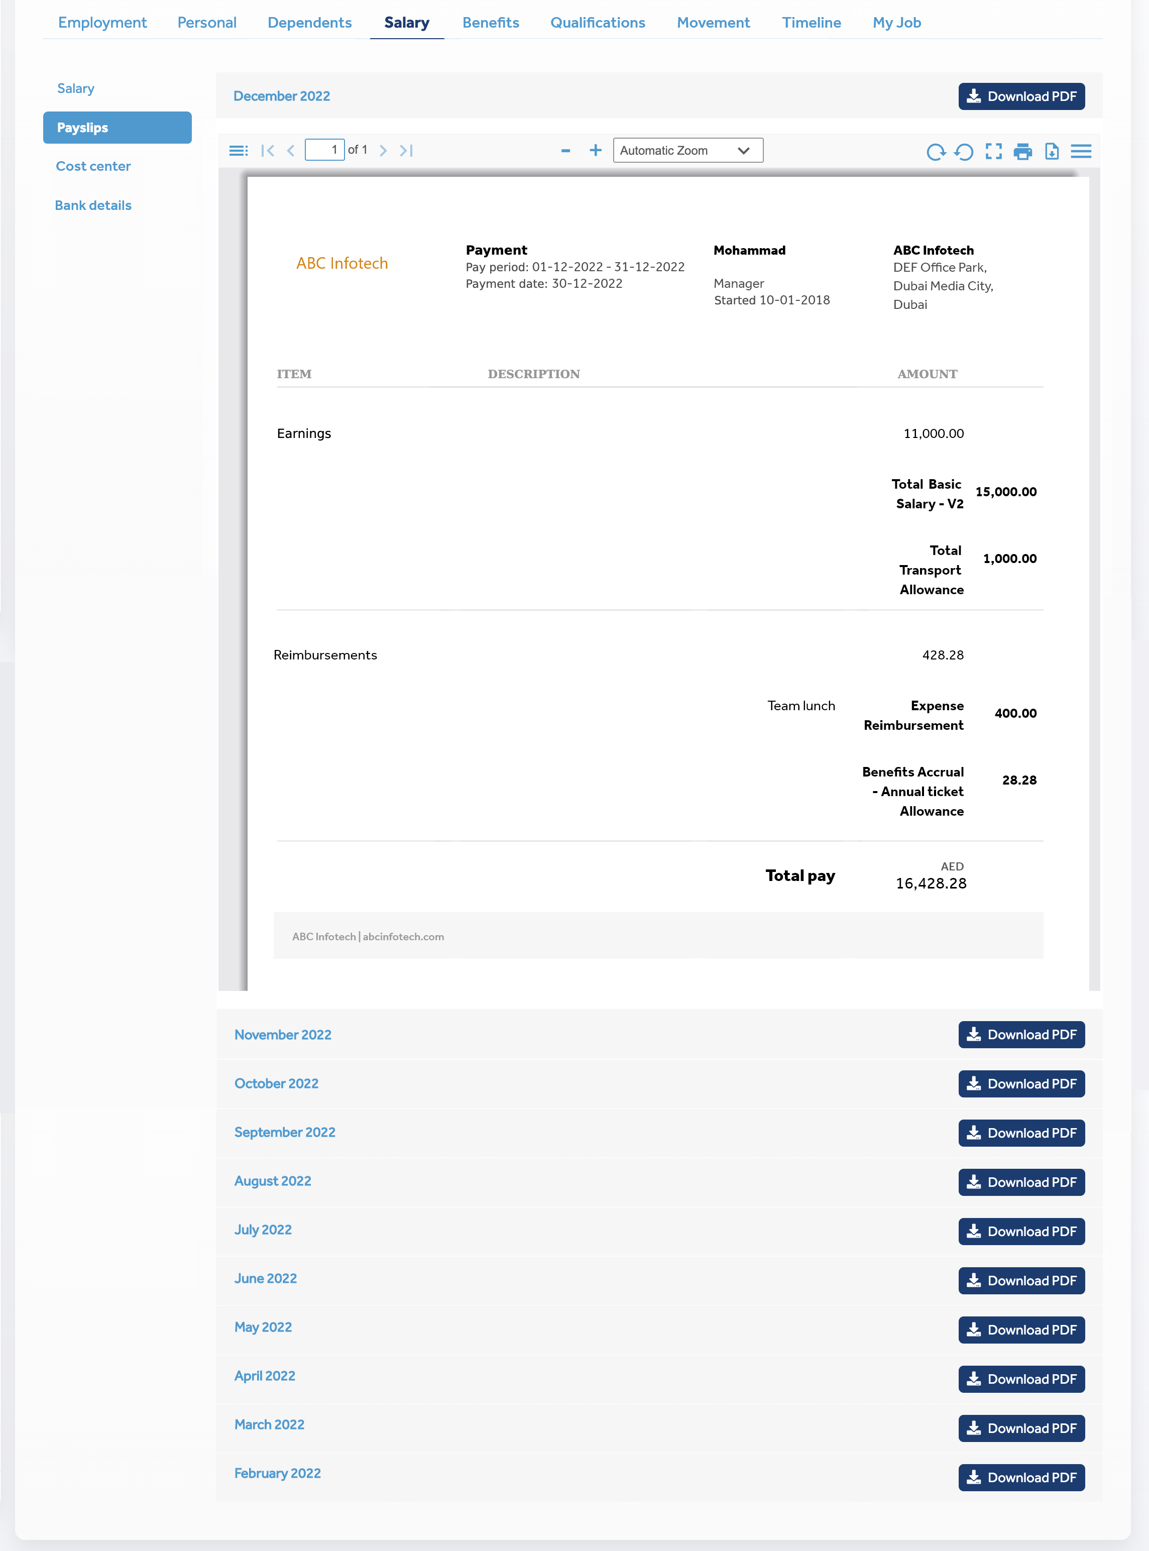Download PDF for April 2022

point(1021,1379)
